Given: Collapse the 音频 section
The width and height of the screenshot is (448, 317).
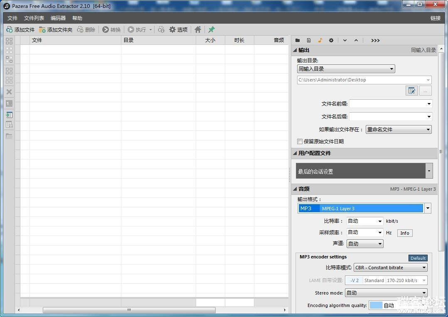Looking at the screenshot, I should pyautogui.click(x=295, y=189).
